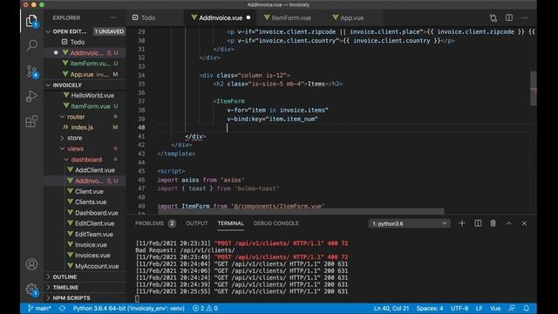
Task: Open the Manage gear icon
Action: pos(31,289)
